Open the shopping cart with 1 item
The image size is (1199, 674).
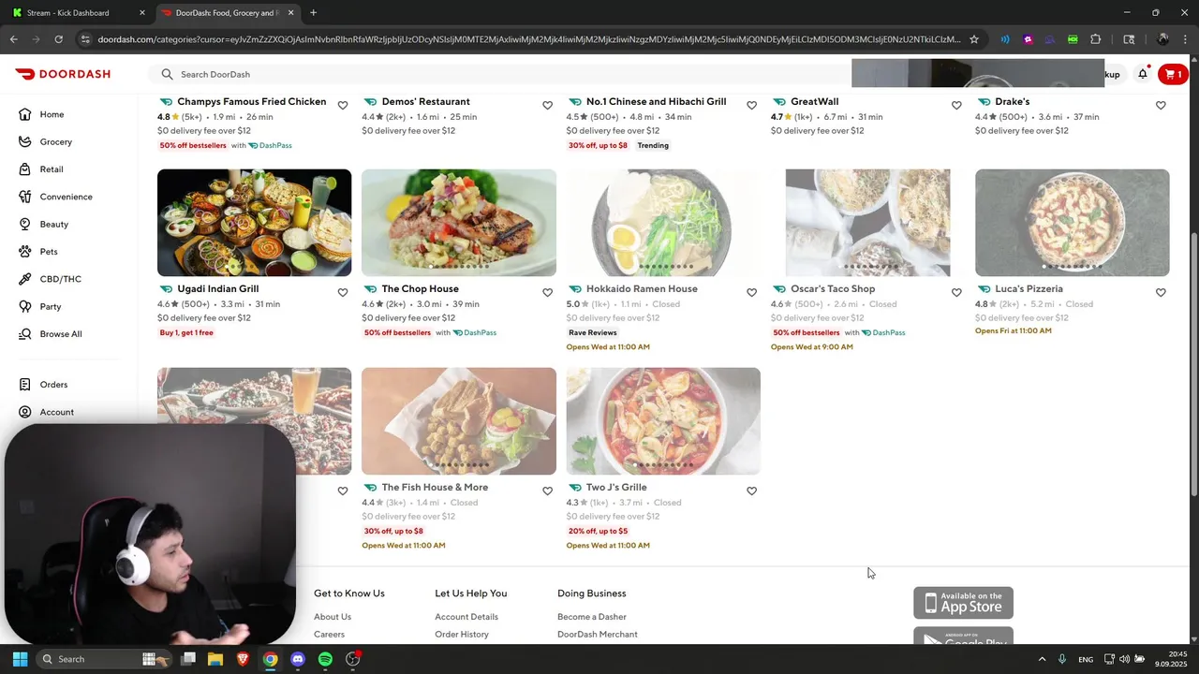pos(1173,74)
